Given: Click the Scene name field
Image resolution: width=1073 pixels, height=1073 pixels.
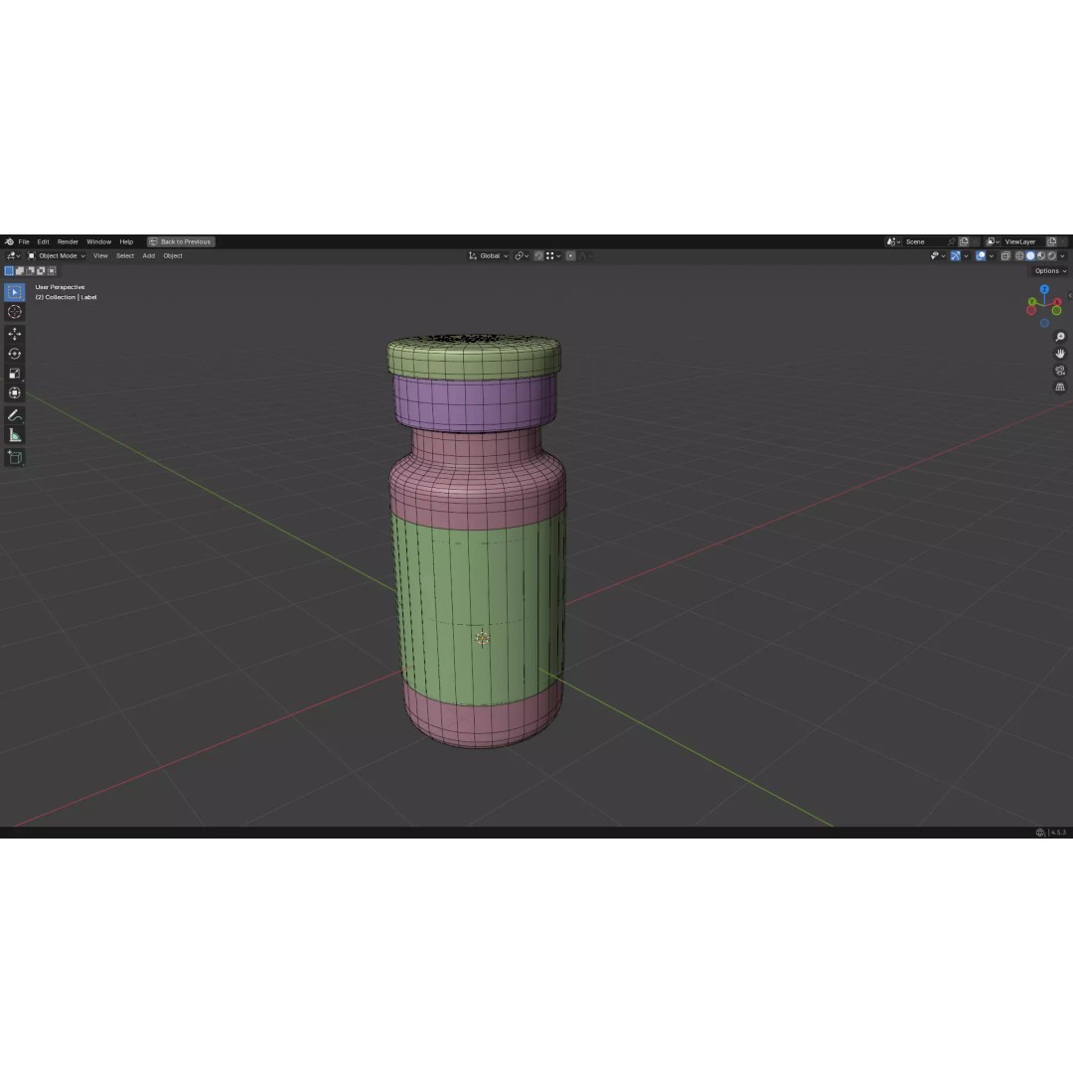Looking at the screenshot, I should coord(925,241).
